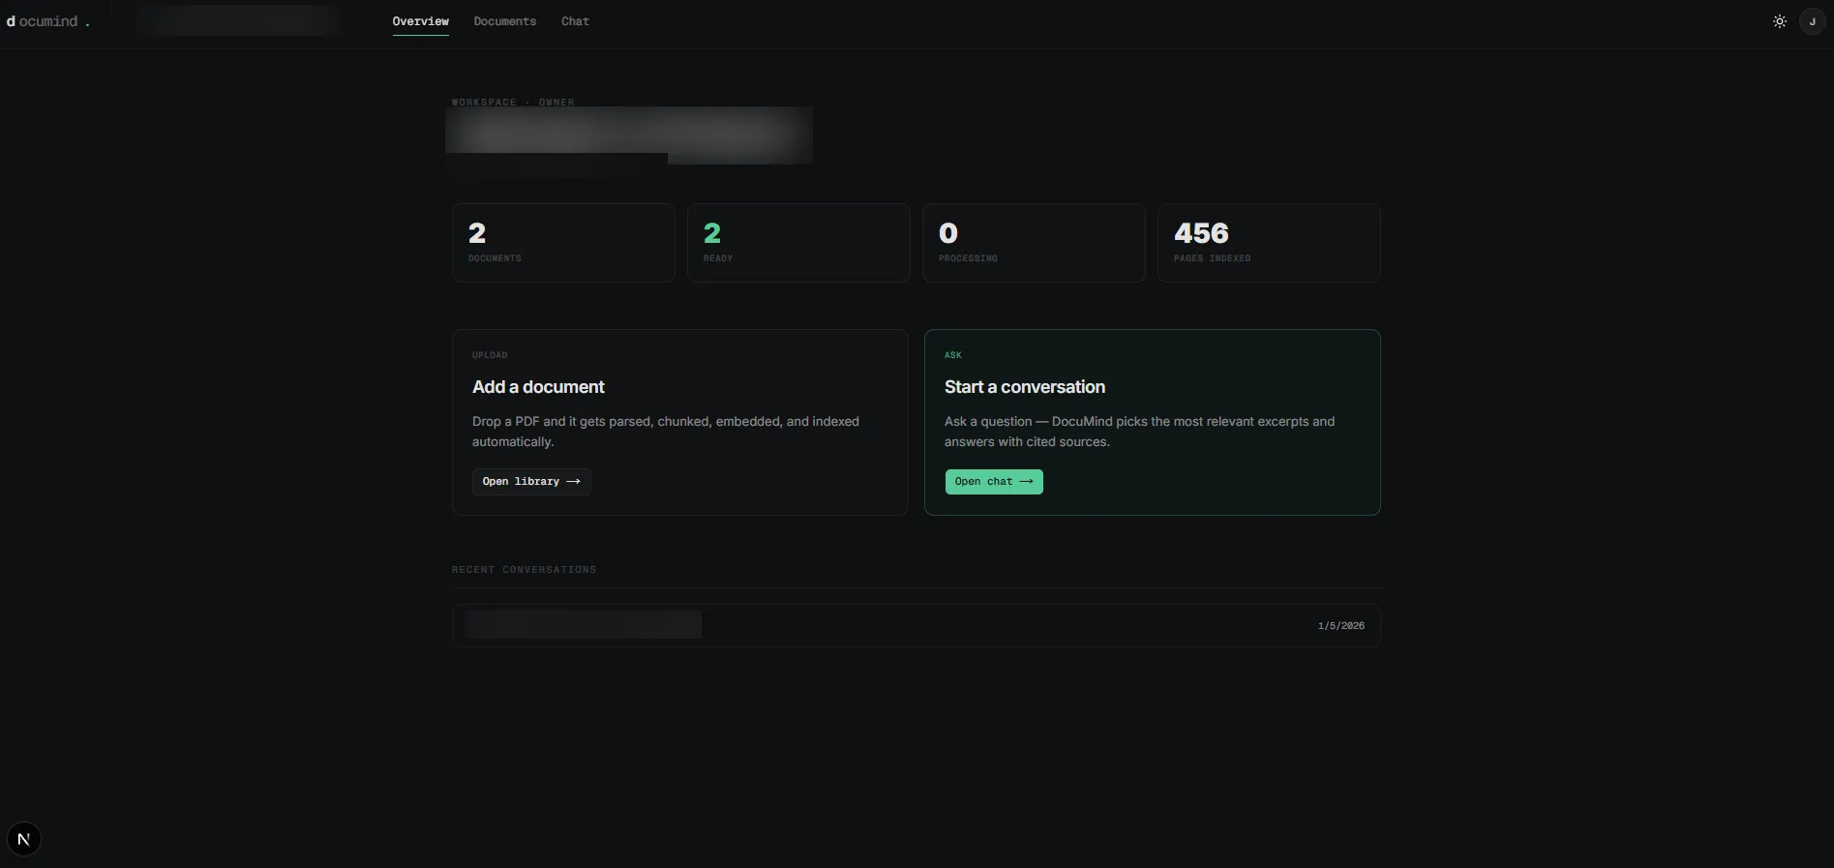Select the Processing stat card
The image size is (1834, 868).
click(x=1034, y=243)
